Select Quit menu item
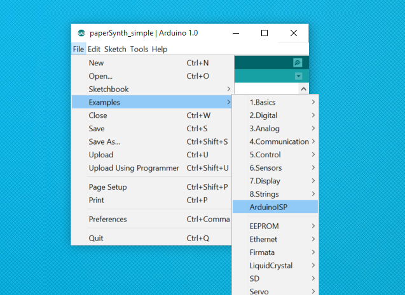The height and width of the screenshot is (295, 405). pos(151,239)
